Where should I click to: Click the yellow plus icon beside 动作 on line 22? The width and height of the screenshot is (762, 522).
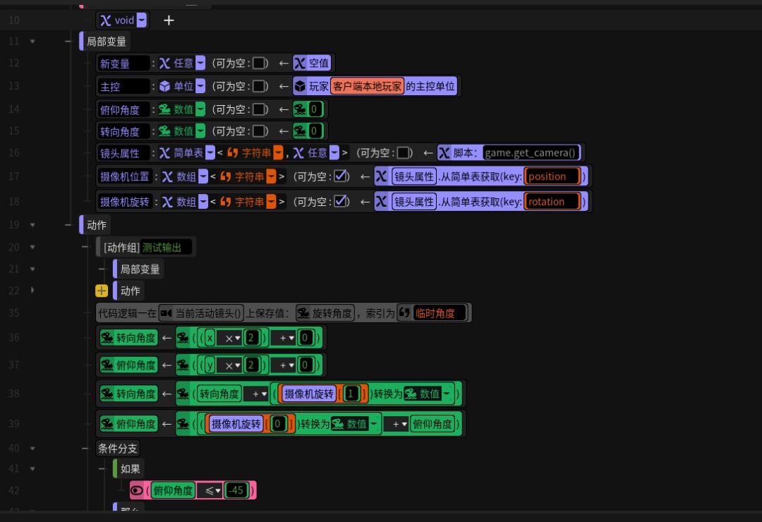point(102,291)
